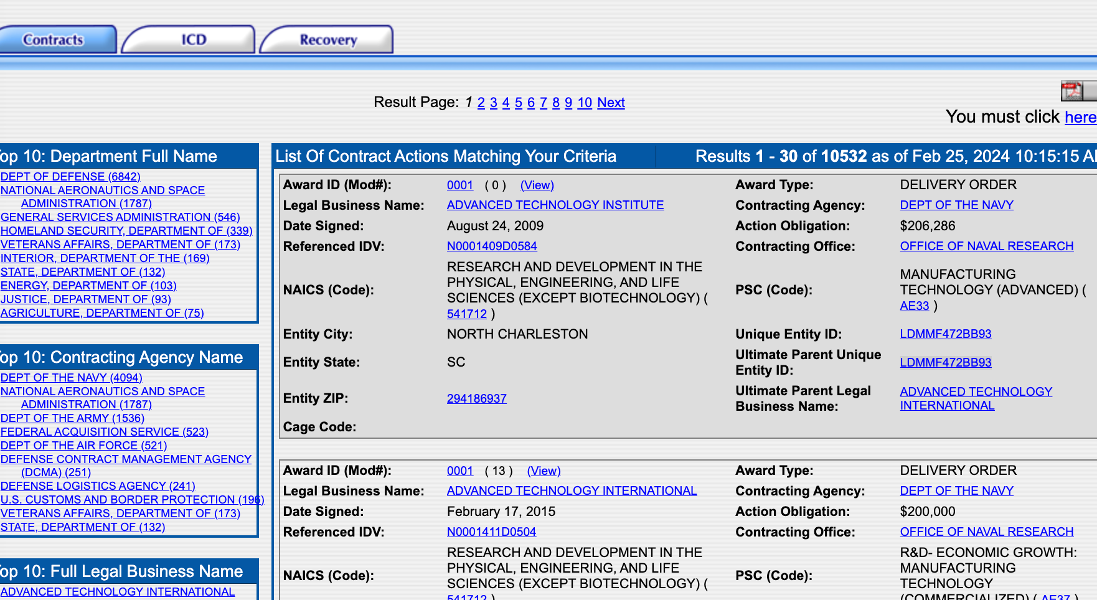The width and height of the screenshot is (1097, 600).
Task: Go to result page 9
Action: pos(568,103)
